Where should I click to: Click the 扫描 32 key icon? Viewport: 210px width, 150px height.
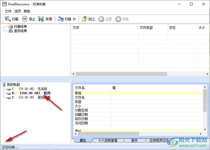pyautogui.click(x=61, y=19)
